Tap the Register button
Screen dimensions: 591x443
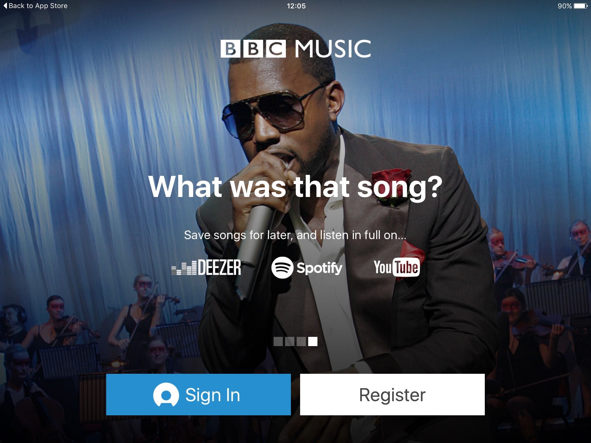pos(392,394)
